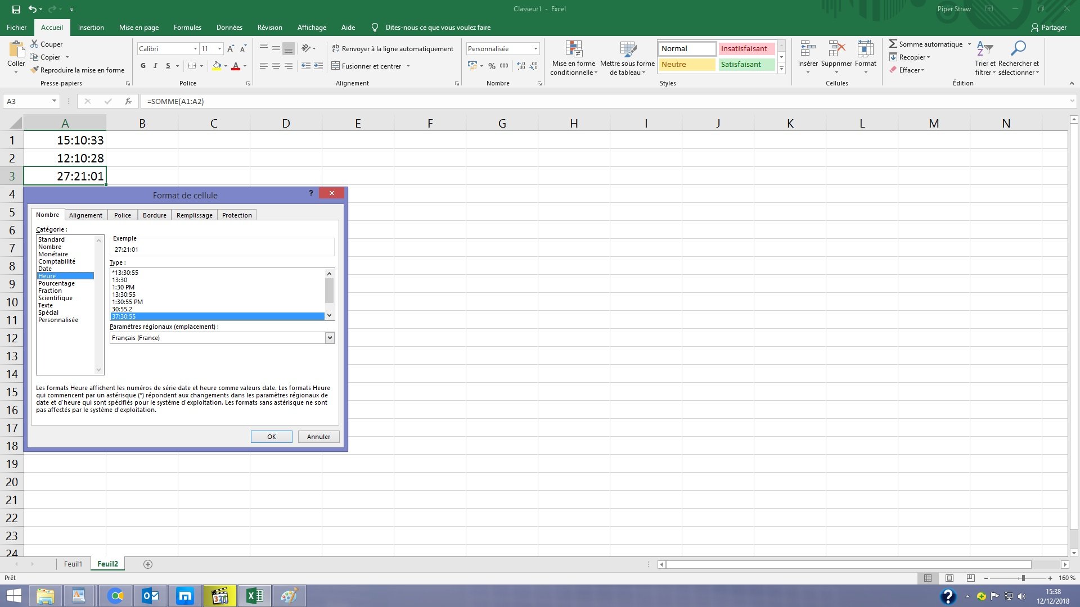The image size is (1080, 607).
Task: Expand the cell styles gallery arrow
Action: 781,68
